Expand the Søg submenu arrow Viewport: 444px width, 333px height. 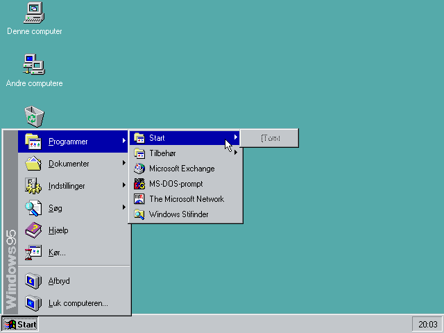(x=124, y=207)
